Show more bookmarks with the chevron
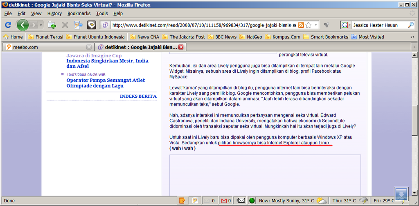419x206 pixels. [x=412, y=37]
